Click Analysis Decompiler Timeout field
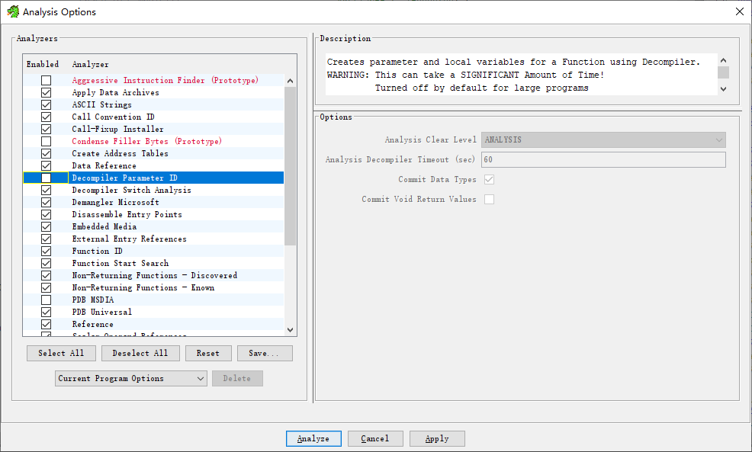The image size is (752, 452). coord(603,159)
